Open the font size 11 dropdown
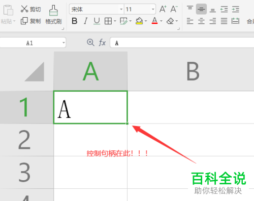This screenshot has width=254, height=201. click(153, 9)
